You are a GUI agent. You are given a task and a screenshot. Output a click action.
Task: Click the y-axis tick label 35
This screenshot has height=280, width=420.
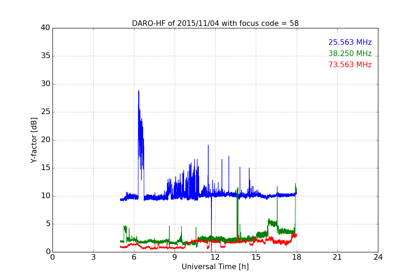45,56
